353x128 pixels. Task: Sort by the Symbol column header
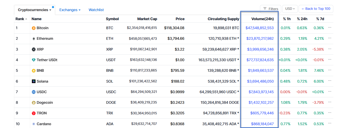coord(112,19)
